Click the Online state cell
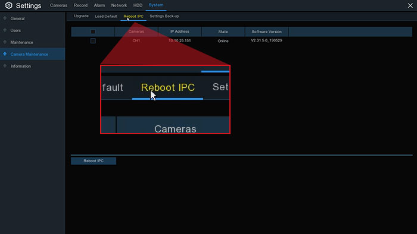 click(x=223, y=41)
